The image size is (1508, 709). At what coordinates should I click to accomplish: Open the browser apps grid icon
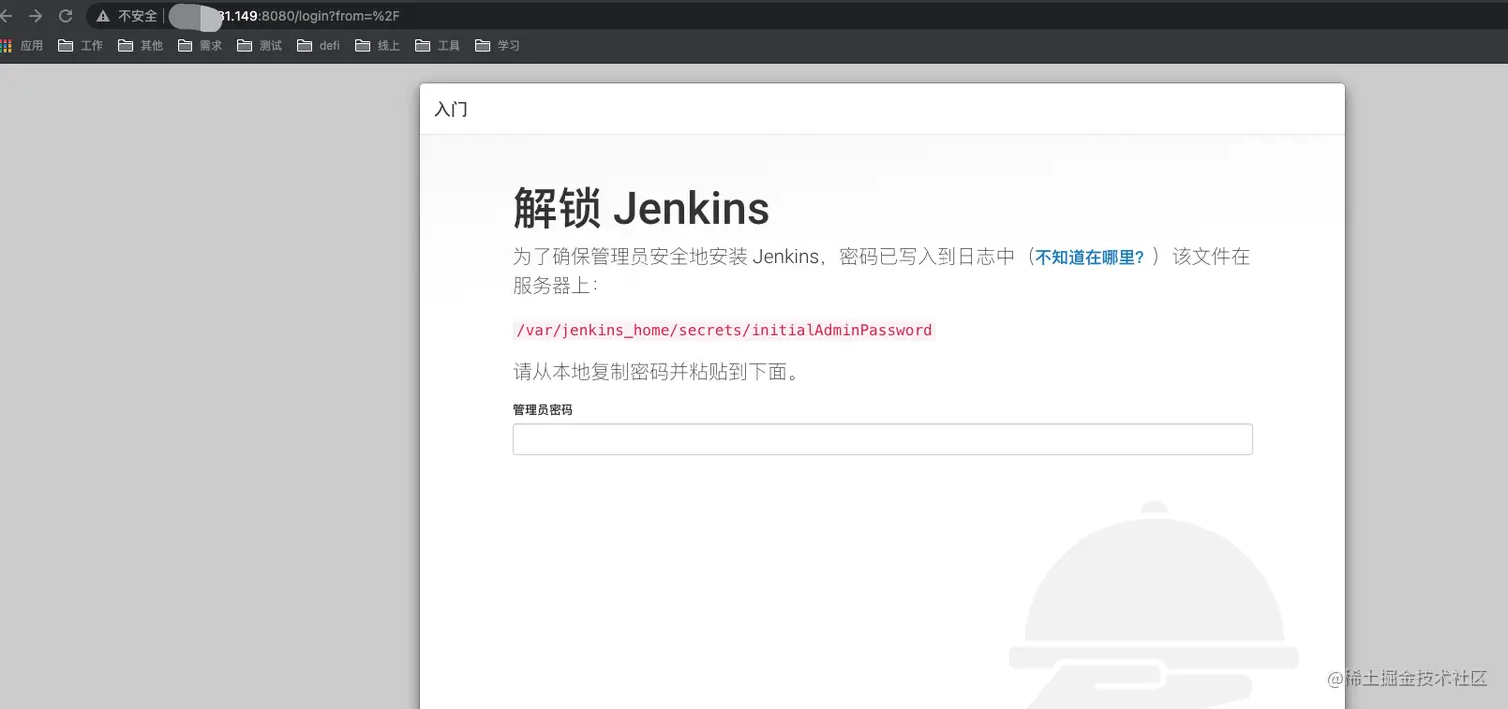(x=6, y=45)
